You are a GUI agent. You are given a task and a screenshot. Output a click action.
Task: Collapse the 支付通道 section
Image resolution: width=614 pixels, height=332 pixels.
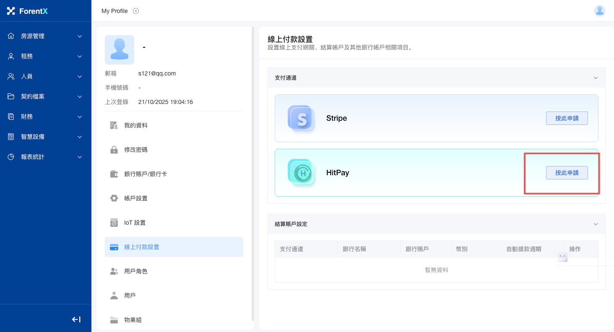point(596,78)
